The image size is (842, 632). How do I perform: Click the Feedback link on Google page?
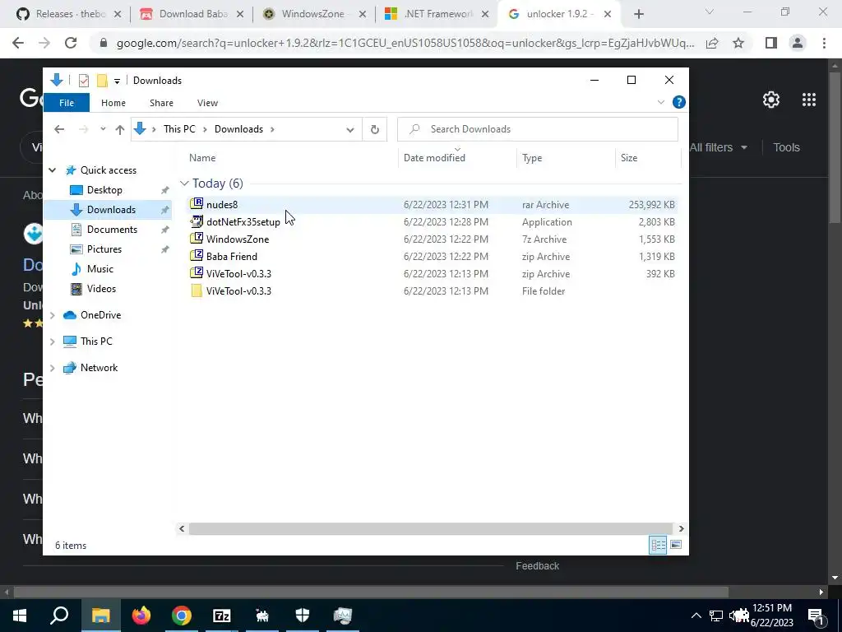click(537, 566)
